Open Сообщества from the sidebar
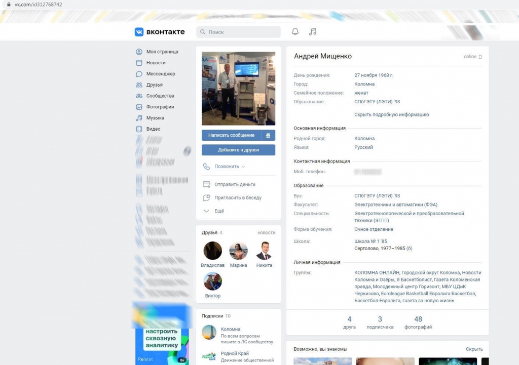The width and height of the screenshot is (519, 365). click(x=158, y=96)
